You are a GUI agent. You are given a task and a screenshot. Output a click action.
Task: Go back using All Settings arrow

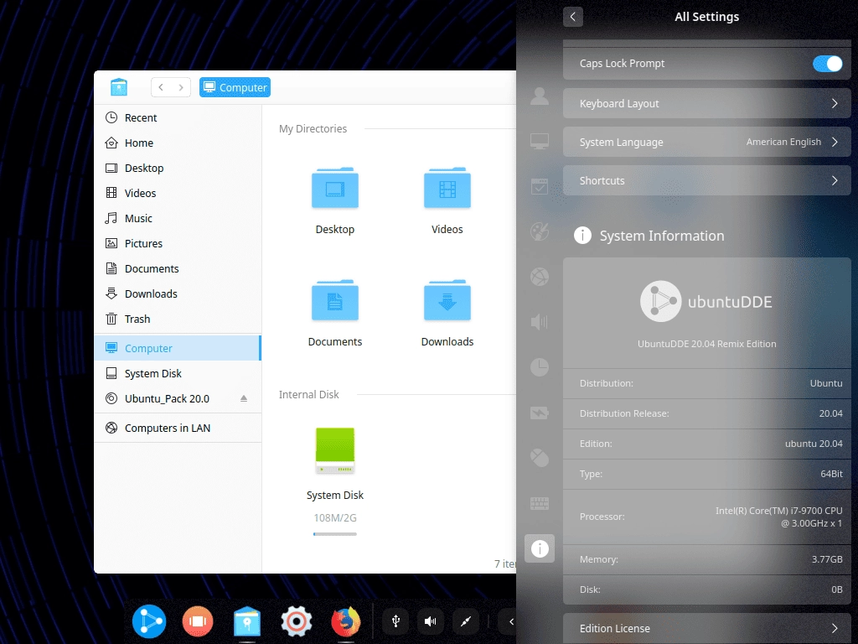click(x=573, y=17)
